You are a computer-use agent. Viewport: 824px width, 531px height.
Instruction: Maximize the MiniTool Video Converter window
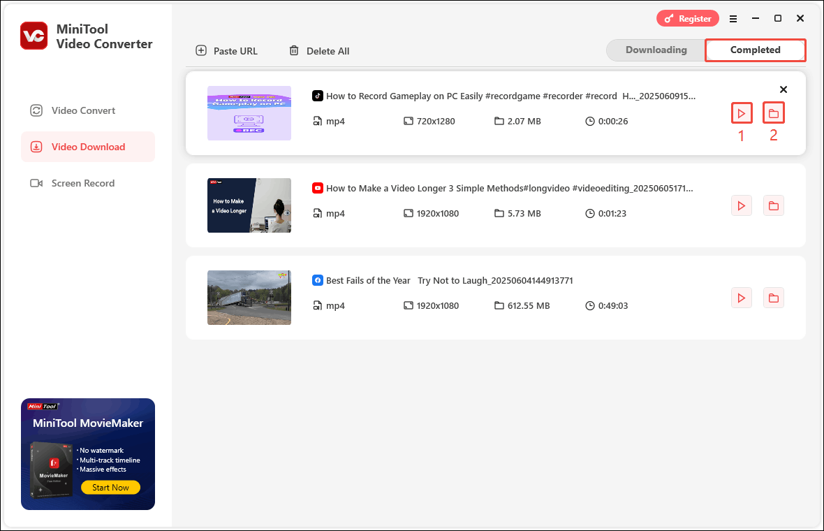pos(778,18)
